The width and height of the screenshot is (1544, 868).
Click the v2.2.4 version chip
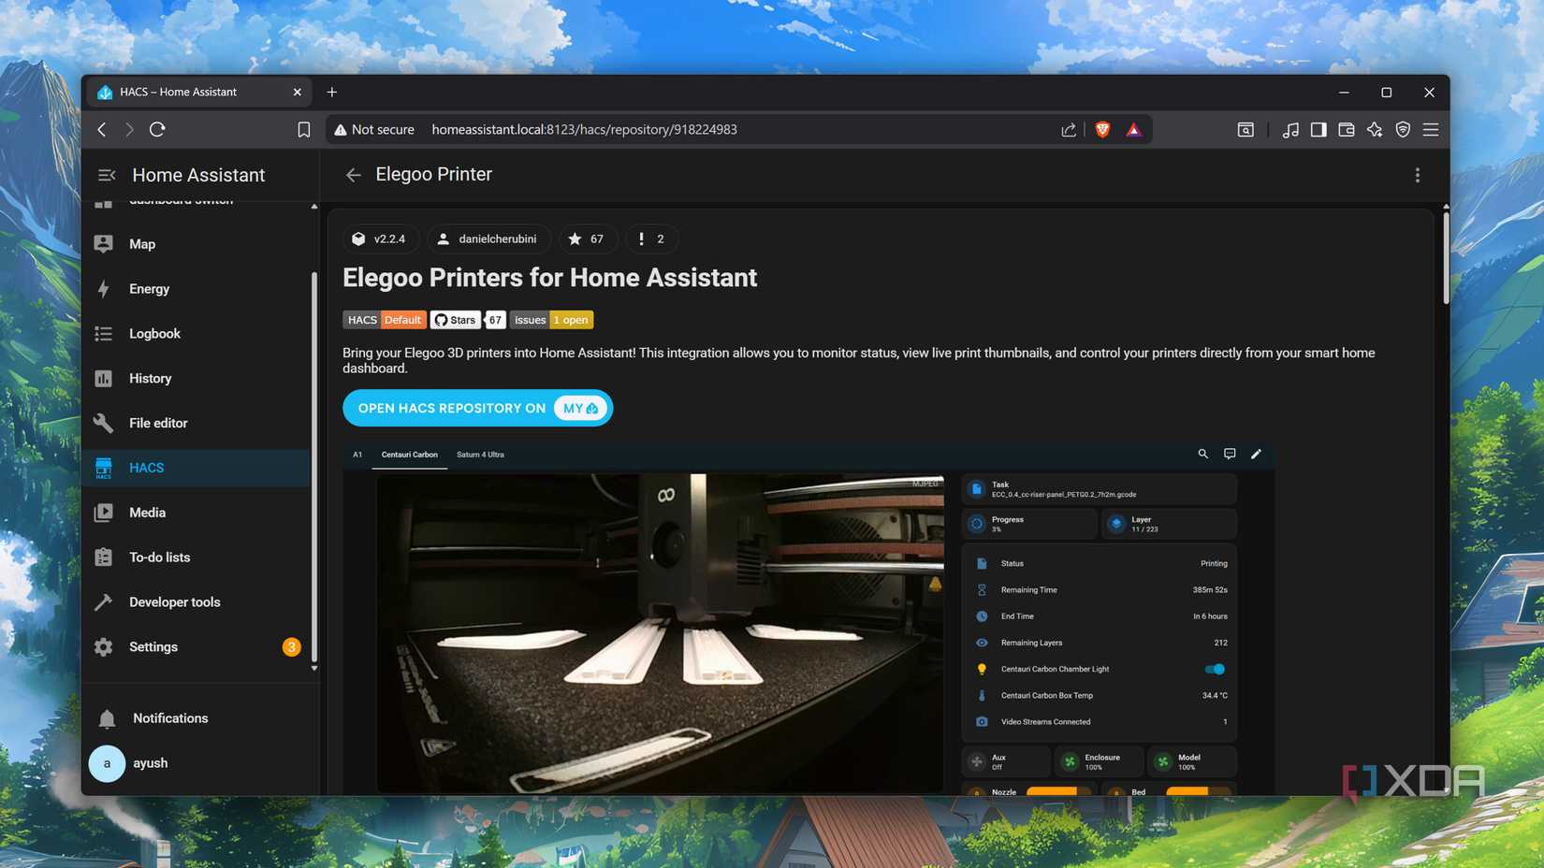[x=379, y=239]
